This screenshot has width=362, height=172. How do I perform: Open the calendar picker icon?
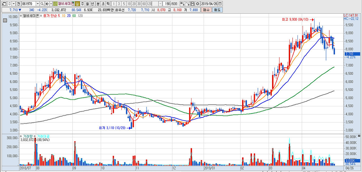pyautogui.click(x=220, y=4)
